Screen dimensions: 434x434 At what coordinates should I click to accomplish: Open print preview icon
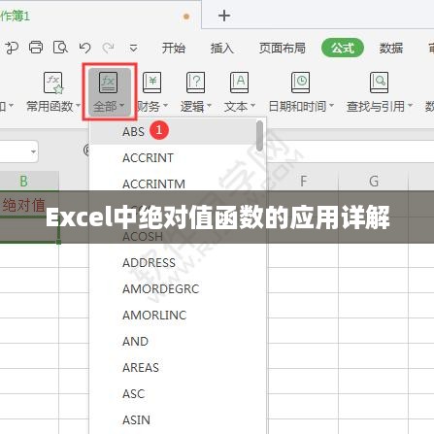point(60,48)
